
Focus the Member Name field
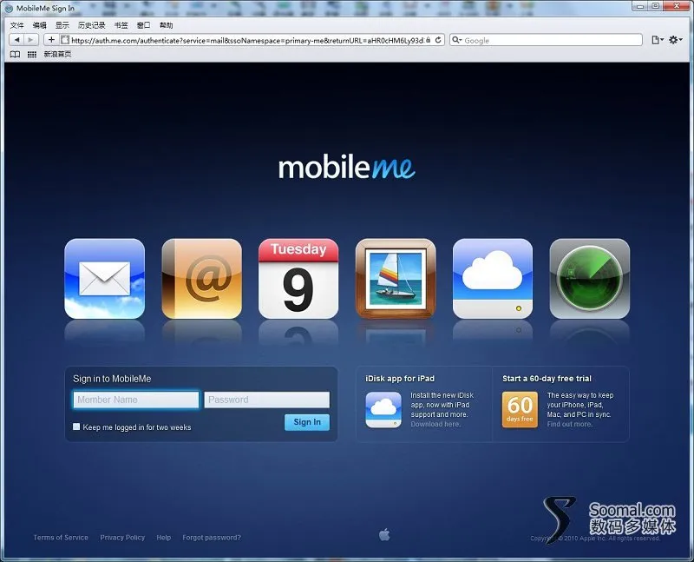136,400
